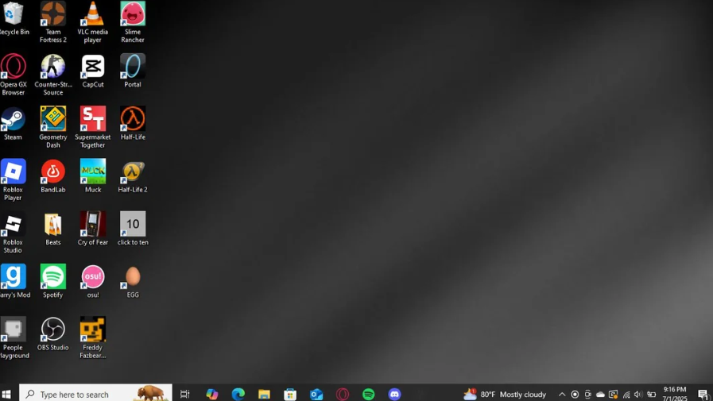Select the BandLab desktop icon
The height and width of the screenshot is (401, 713).
pos(52,176)
